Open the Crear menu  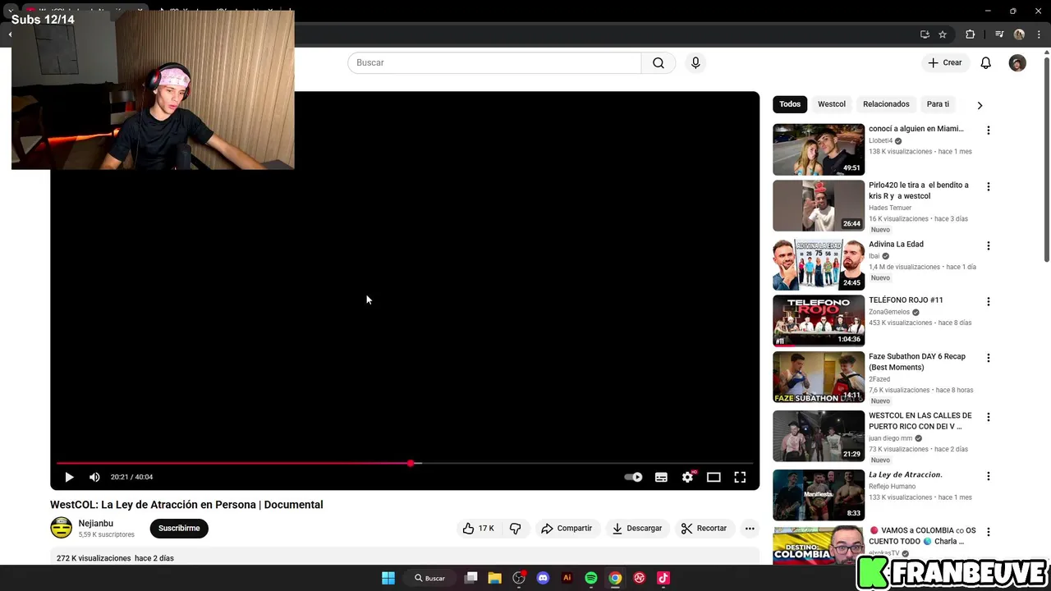(945, 63)
